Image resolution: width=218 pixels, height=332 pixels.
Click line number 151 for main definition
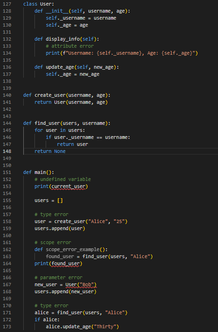7,173
